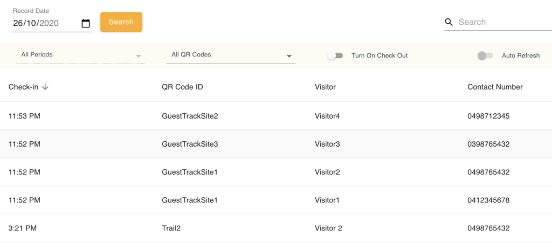Image resolution: width=552 pixels, height=246 pixels.
Task: Select the Visitor4 row
Action: (327, 116)
